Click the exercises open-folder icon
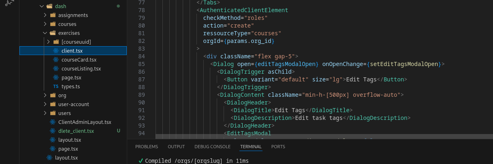493x164 pixels. tap(53, 33)
